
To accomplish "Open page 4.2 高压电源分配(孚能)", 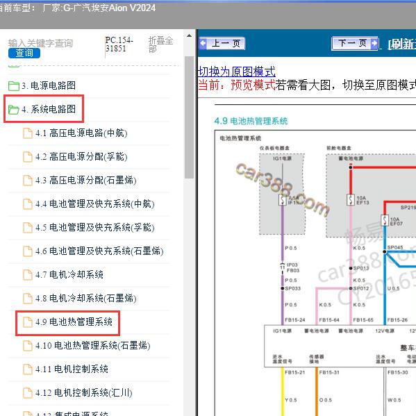I will click(81, 156).
